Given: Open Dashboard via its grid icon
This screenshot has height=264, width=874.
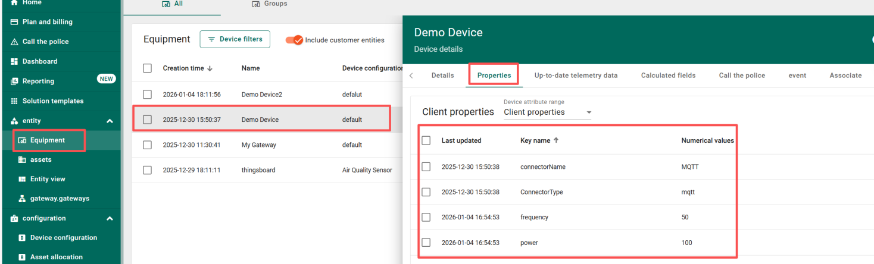Looking at the screenshot, I should [x=14, y=61].
